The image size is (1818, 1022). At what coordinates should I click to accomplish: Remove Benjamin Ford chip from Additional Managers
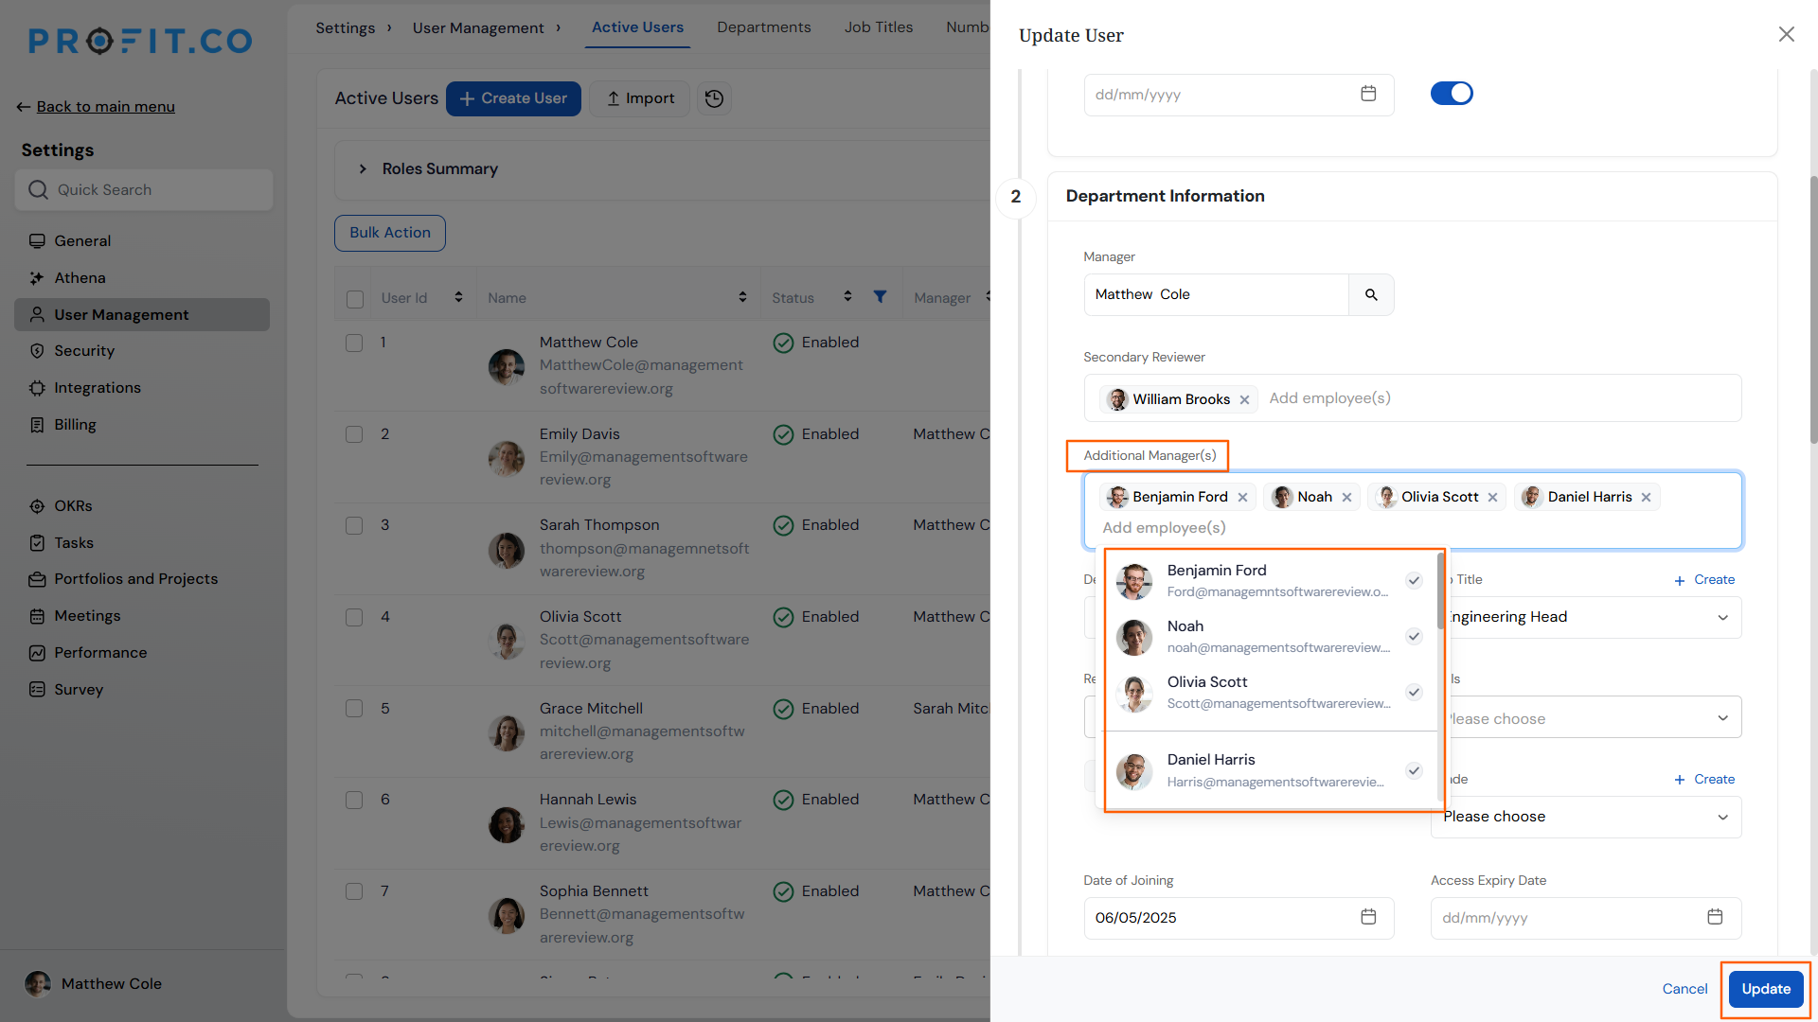tap(1242, 498)
